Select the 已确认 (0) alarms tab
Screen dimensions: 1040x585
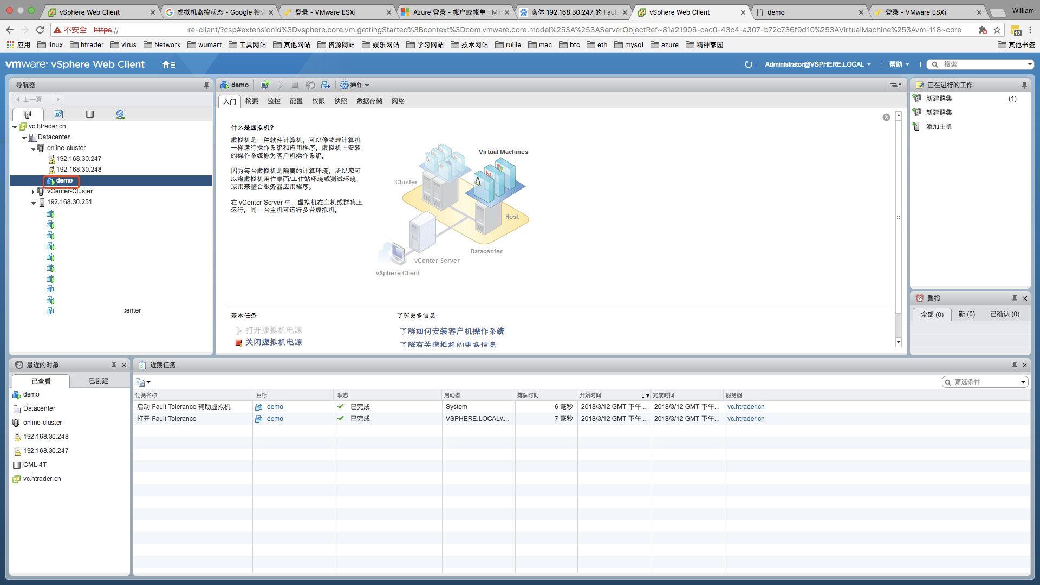pyautogui.click(x=1005, y=314)
